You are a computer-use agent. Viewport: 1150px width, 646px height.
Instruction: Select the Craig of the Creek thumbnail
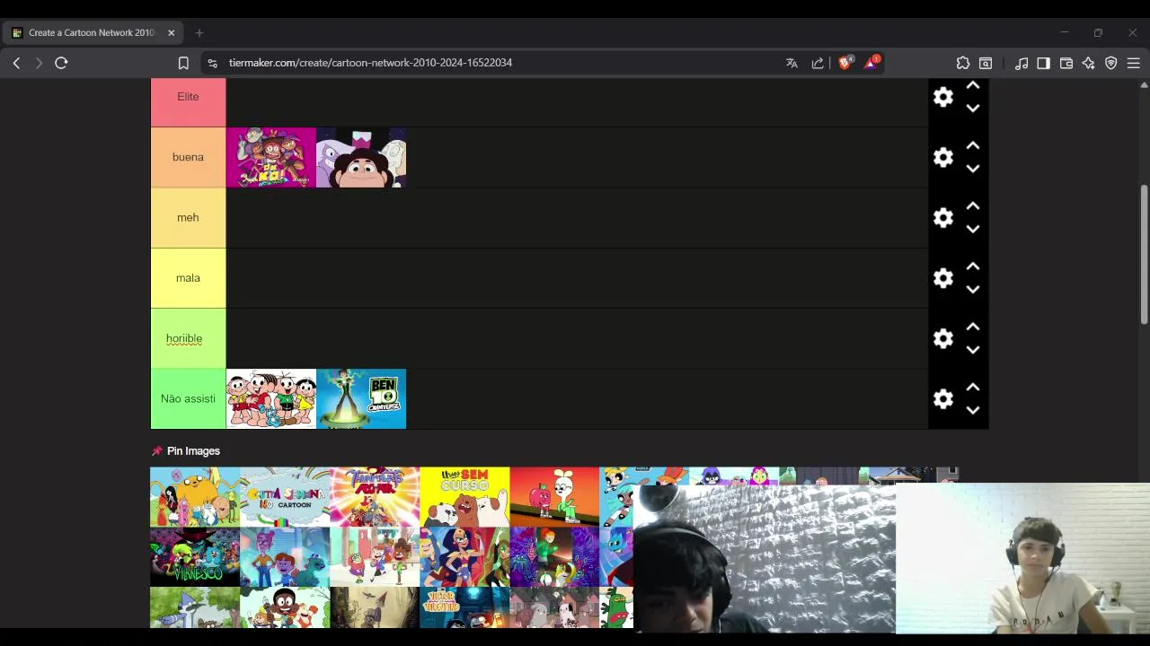(x=285, y=607)
